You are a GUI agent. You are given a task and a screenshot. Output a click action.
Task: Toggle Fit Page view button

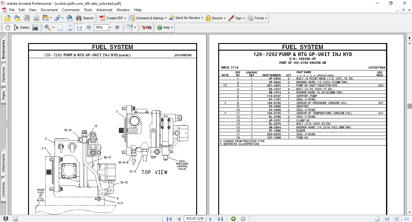tap(70, 27)
